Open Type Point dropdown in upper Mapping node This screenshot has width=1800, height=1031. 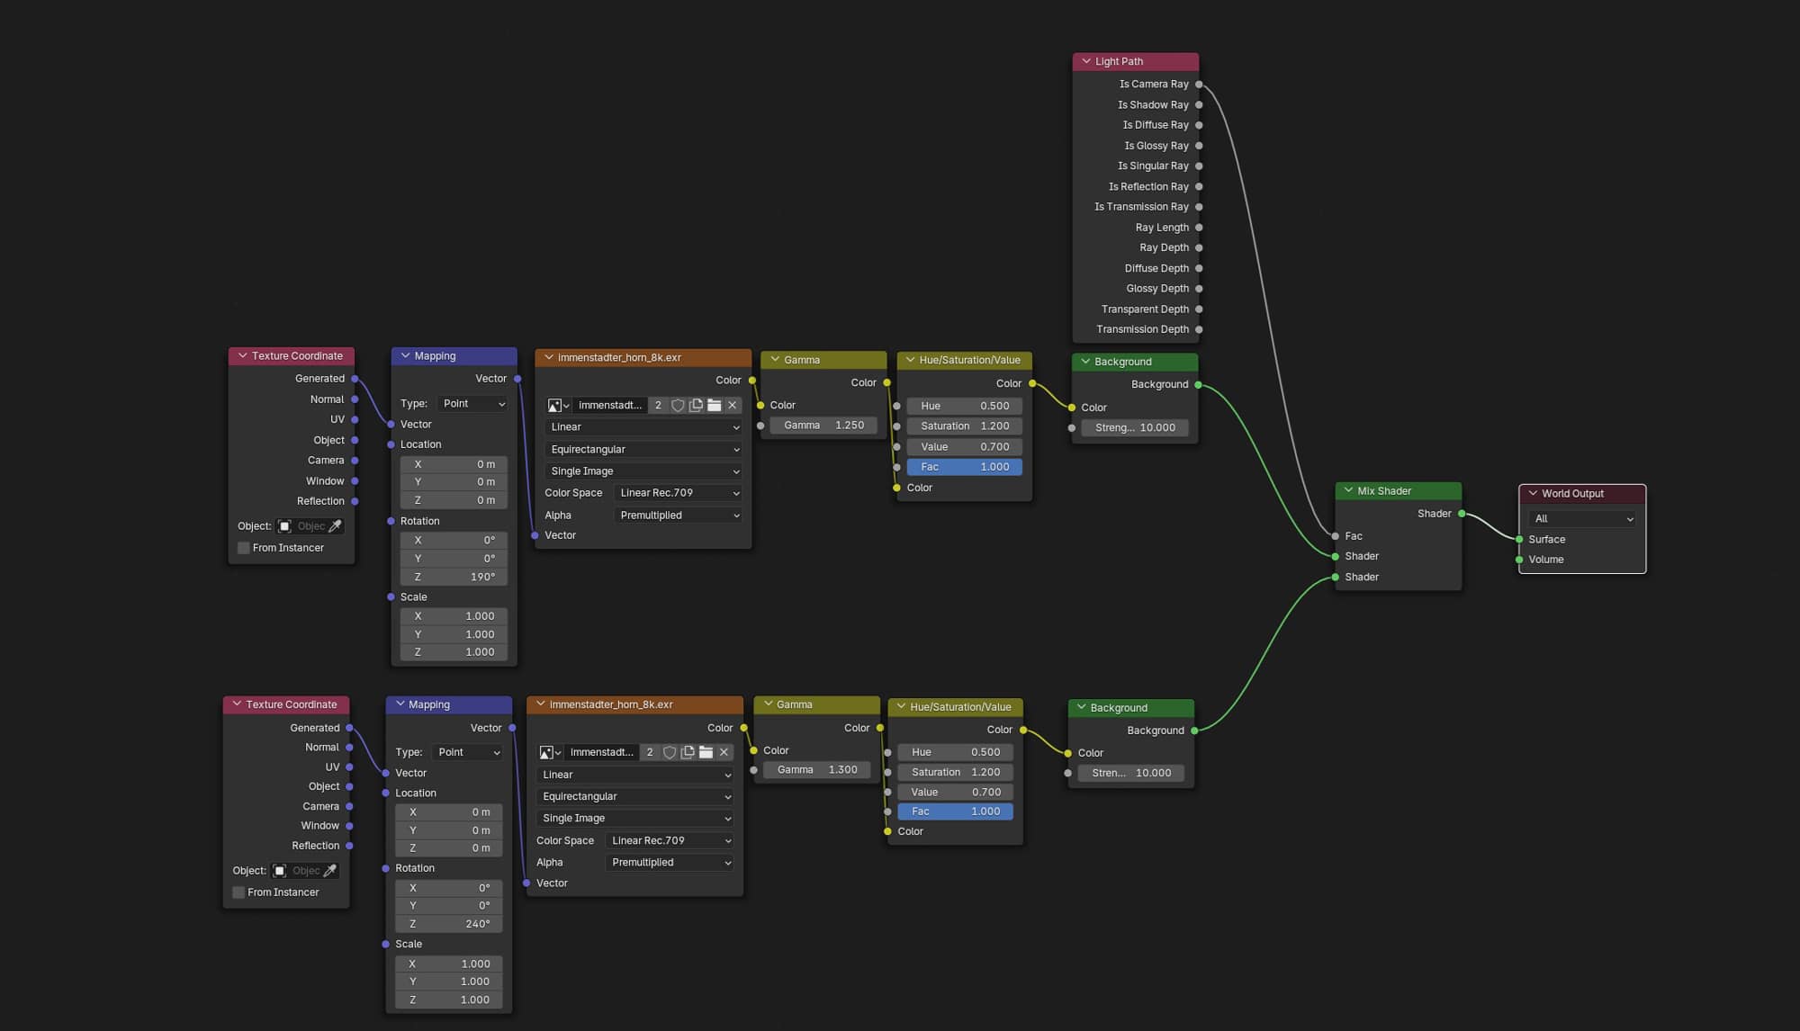click(x=473, y=404)
